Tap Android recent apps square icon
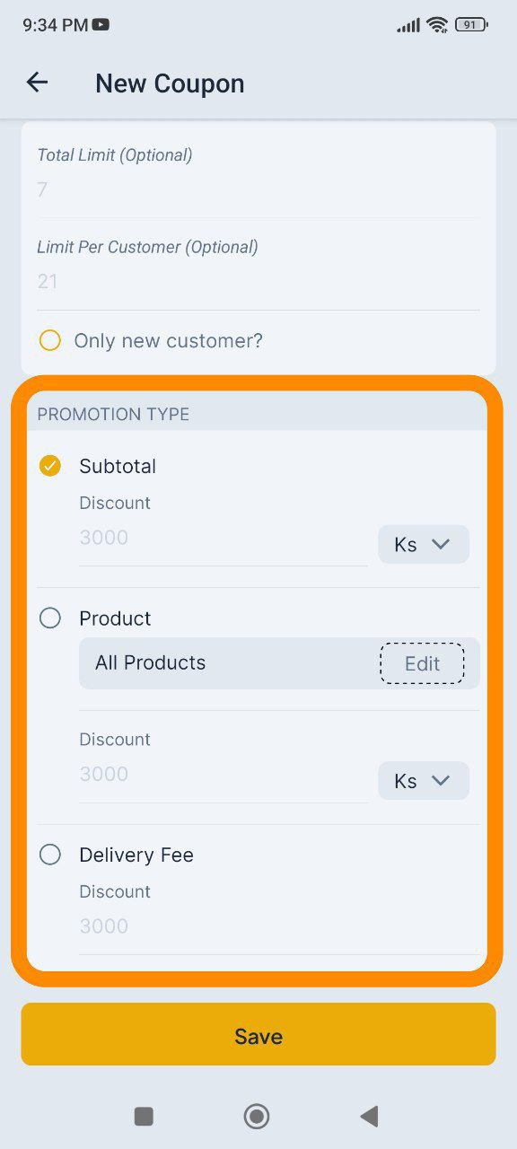The image size is (517, 1149). [144, 1116]
